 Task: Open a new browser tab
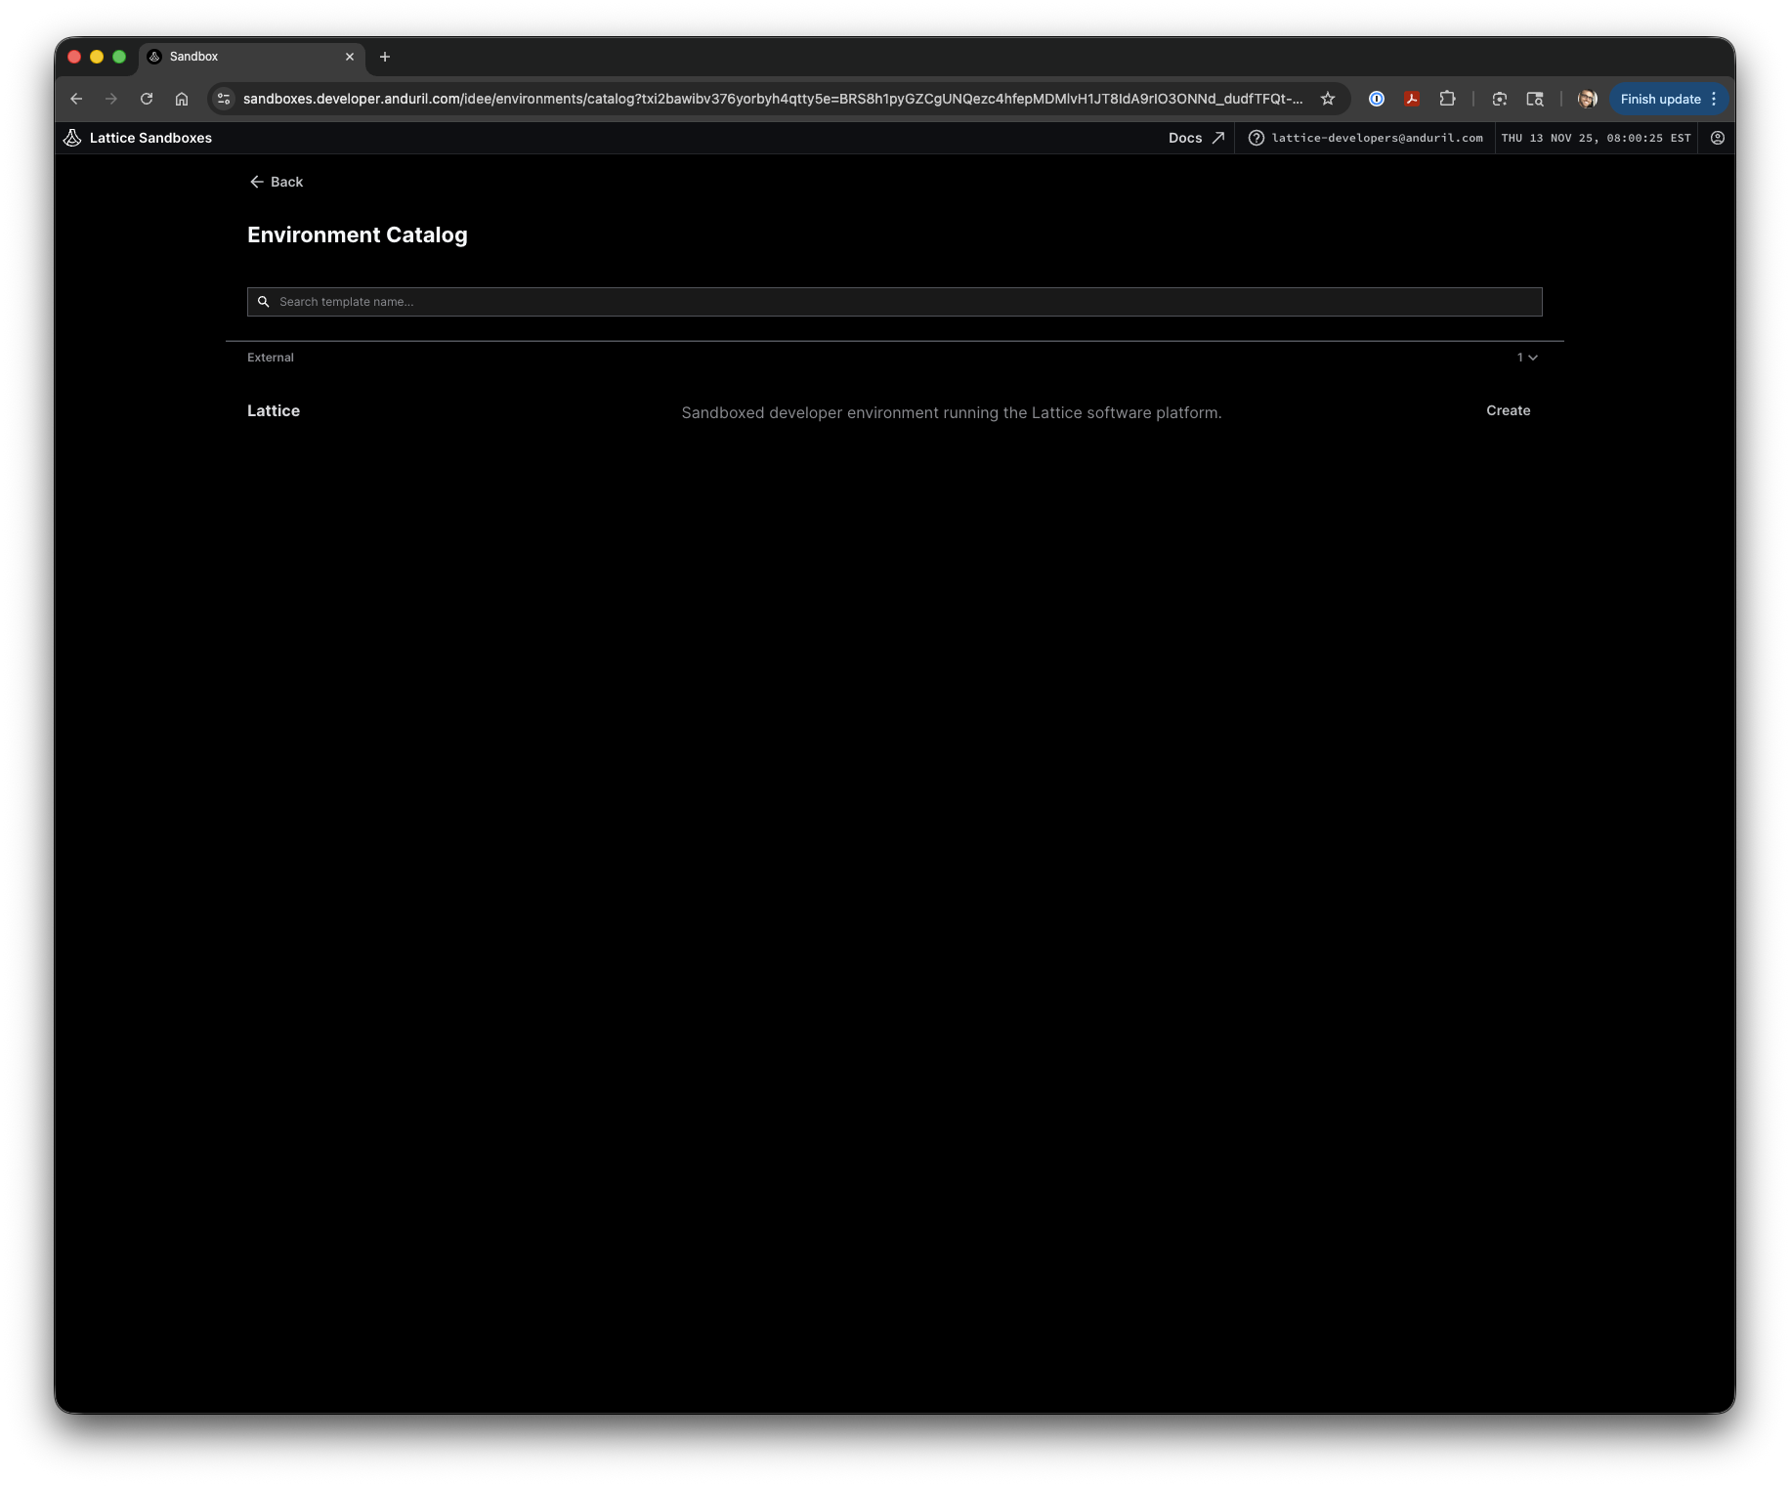click(385, 57)
